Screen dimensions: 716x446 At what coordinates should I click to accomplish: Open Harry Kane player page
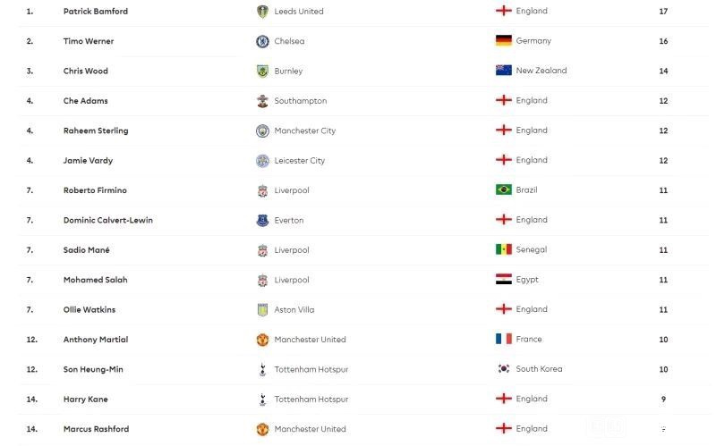tap(85, 400)
